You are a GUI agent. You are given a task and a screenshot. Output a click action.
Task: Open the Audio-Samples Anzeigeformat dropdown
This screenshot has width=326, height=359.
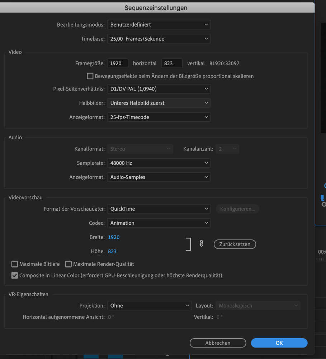click(159, 177)
